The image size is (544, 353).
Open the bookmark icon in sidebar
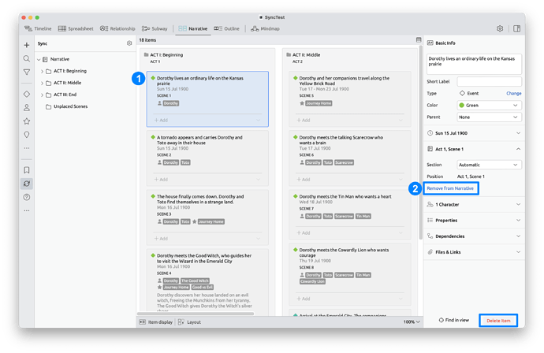[27, 169]
